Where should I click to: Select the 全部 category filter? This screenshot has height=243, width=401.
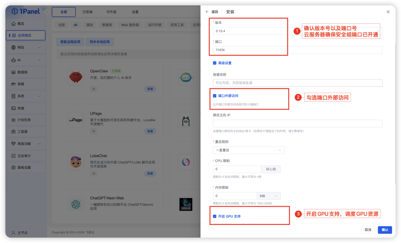click(61, 25)
